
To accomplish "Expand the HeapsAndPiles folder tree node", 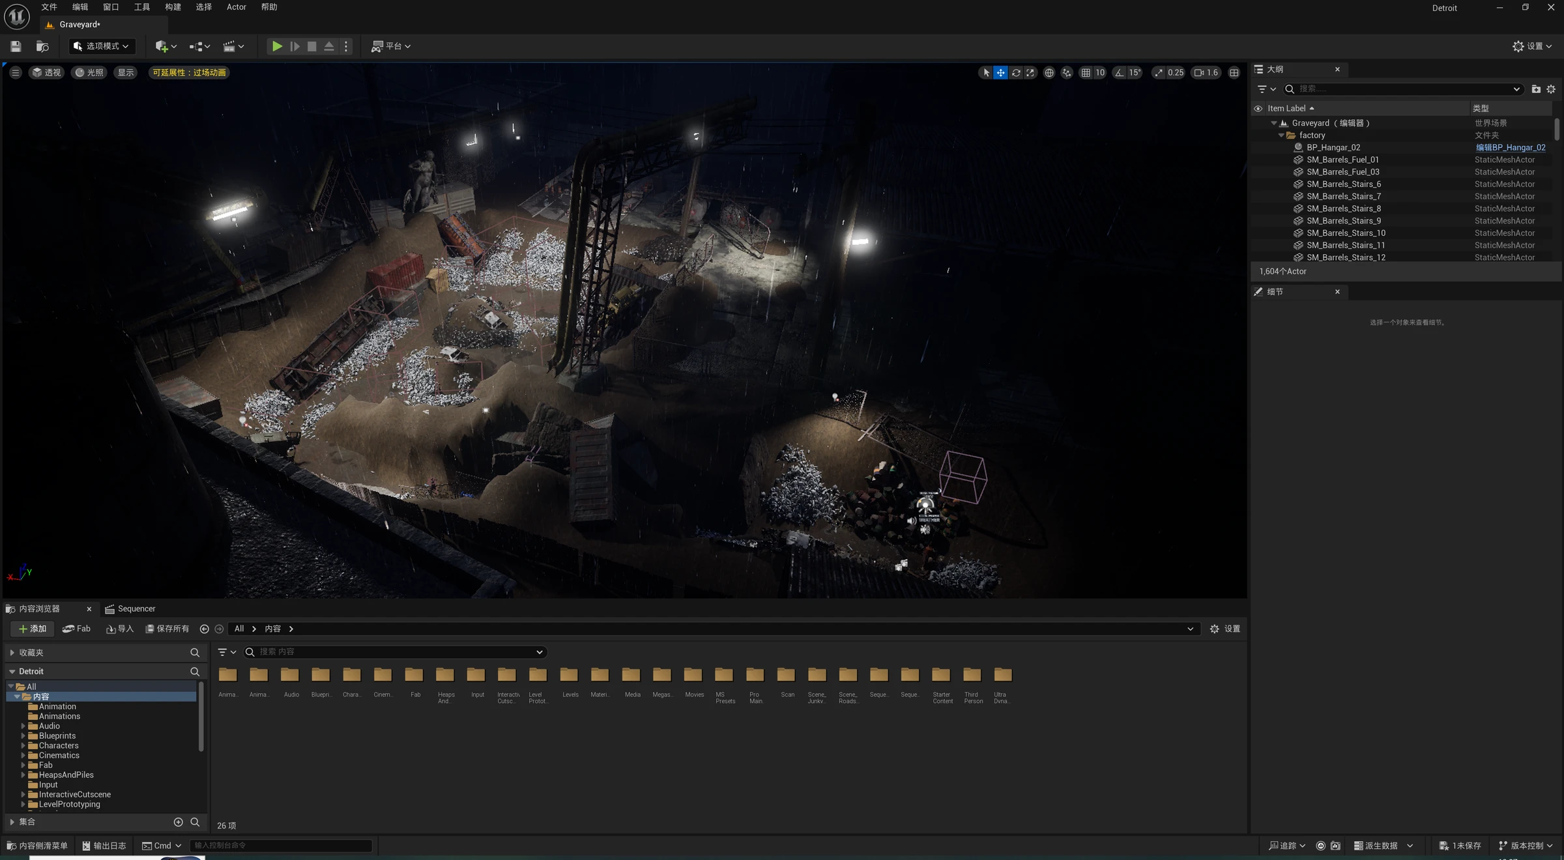I will click(x=23, y=775).
